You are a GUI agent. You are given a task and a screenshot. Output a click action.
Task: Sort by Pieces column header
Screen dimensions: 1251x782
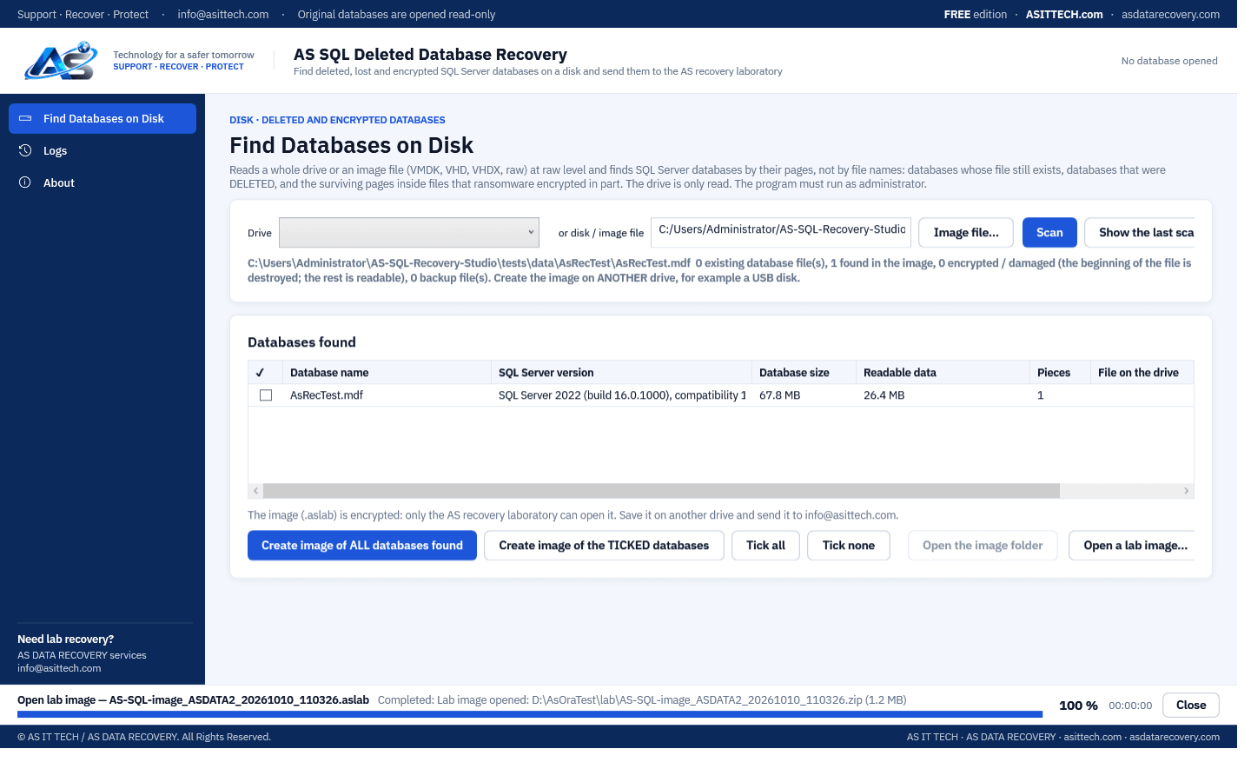1061,373
